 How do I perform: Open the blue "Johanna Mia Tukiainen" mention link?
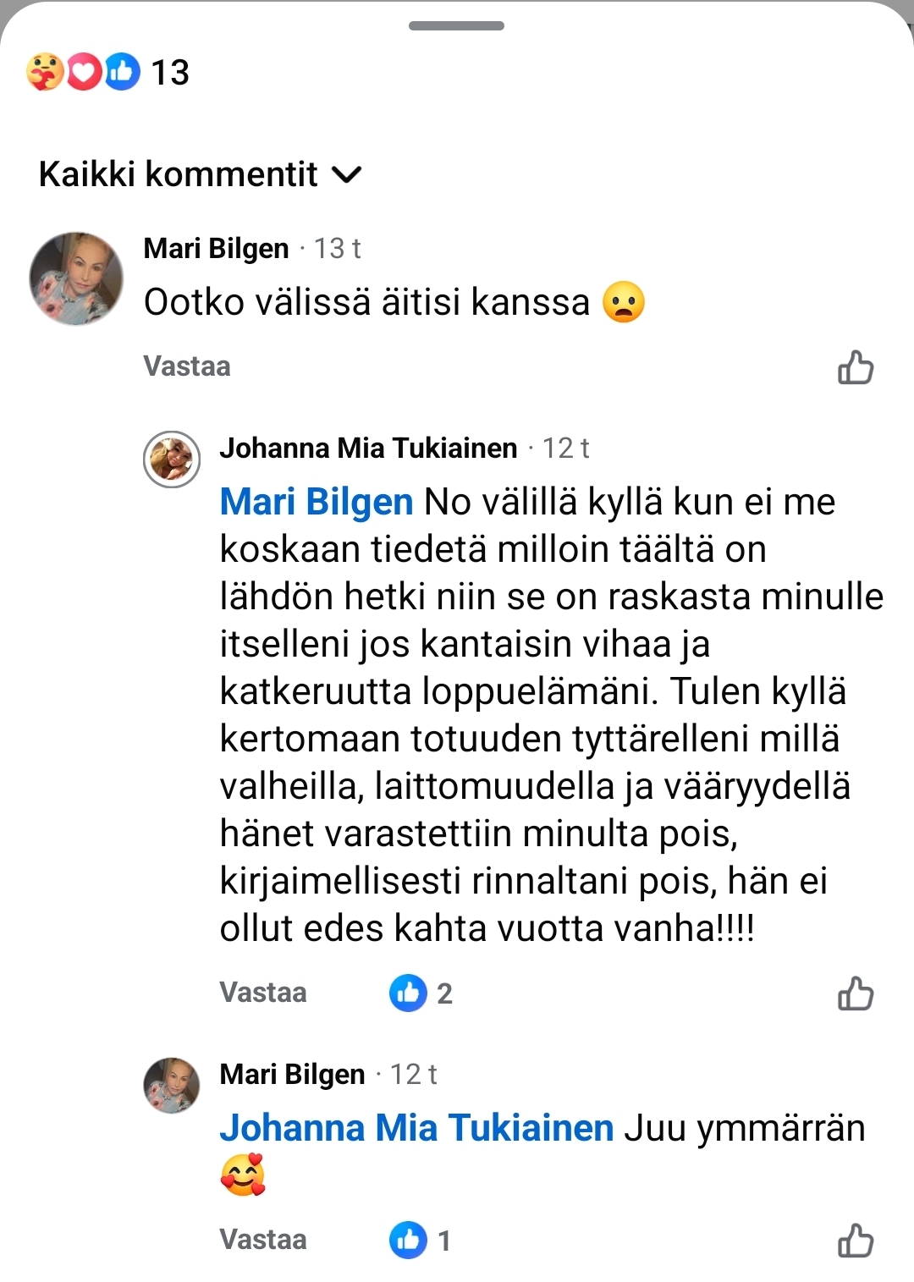(416, 1128)
